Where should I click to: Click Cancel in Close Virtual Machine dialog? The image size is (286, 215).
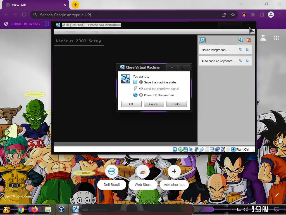coord(154,104)
